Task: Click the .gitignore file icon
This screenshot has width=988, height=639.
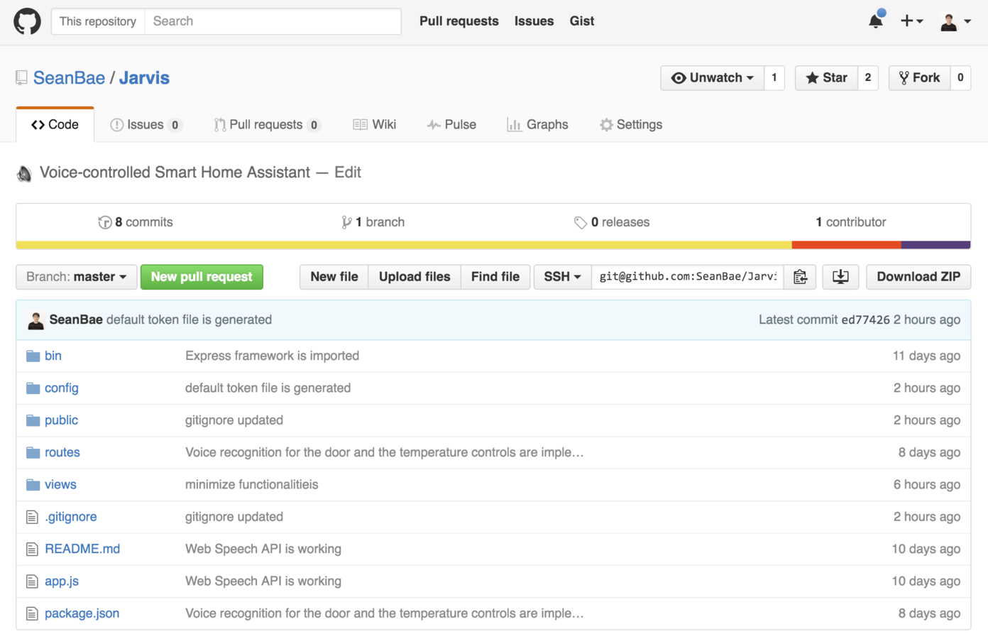Action: click(32, 517)
